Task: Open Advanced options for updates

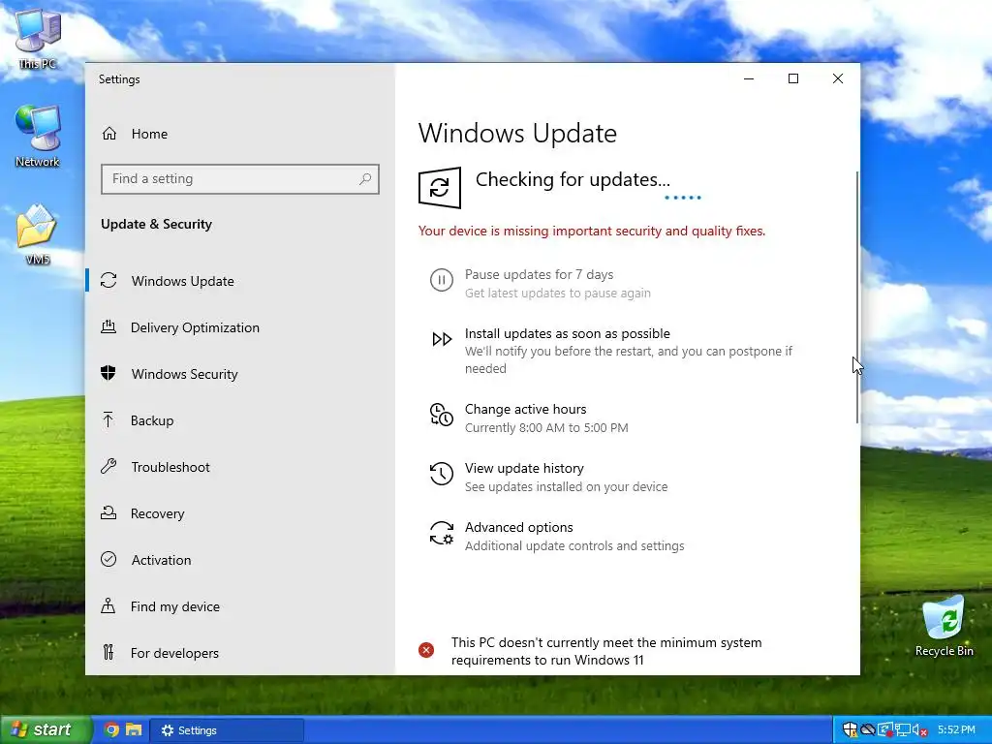Action: click(x=557, y=536)
